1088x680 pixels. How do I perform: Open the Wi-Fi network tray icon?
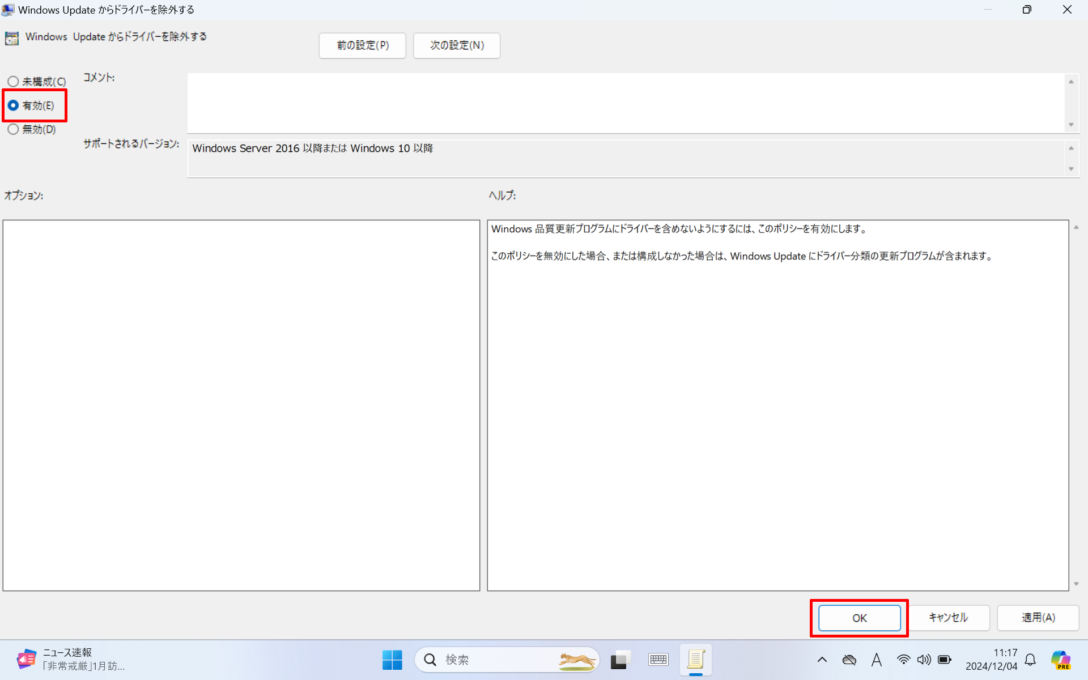904,660
